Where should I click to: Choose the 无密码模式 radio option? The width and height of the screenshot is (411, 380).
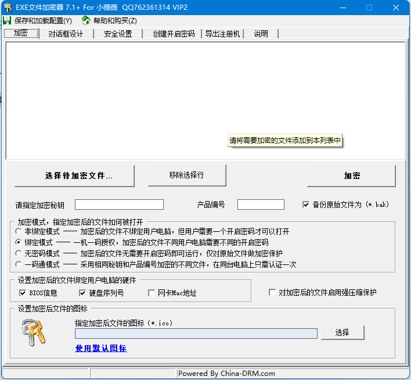(19, 253)
